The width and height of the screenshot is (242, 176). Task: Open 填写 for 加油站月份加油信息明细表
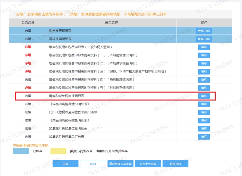(x=204, y=129)
